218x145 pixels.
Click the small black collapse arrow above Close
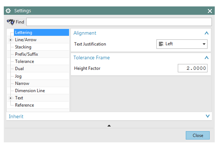[109, 126]
